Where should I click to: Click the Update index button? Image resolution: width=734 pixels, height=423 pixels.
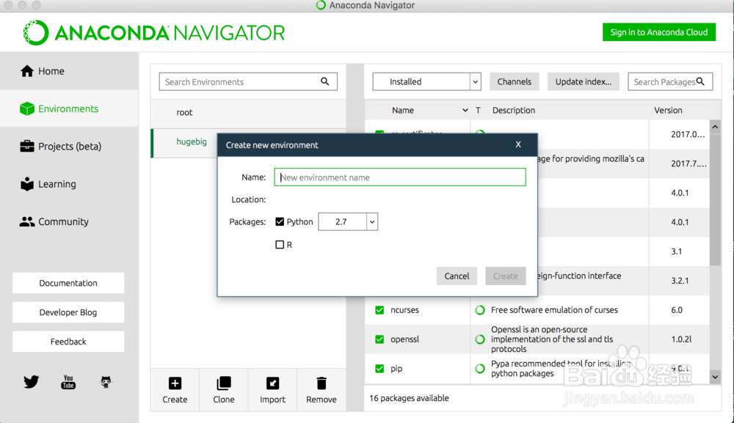(584, 81)
